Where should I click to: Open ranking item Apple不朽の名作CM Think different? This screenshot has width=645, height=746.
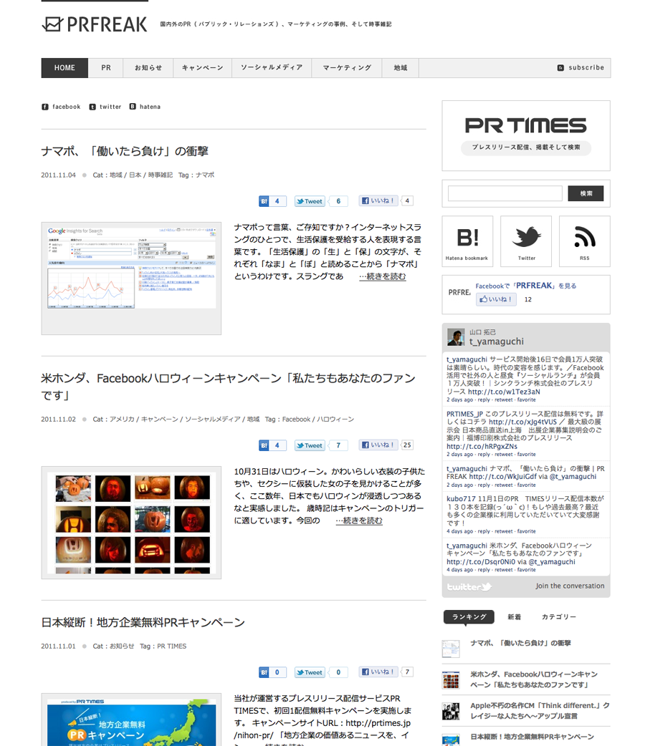tap(540, 711)
